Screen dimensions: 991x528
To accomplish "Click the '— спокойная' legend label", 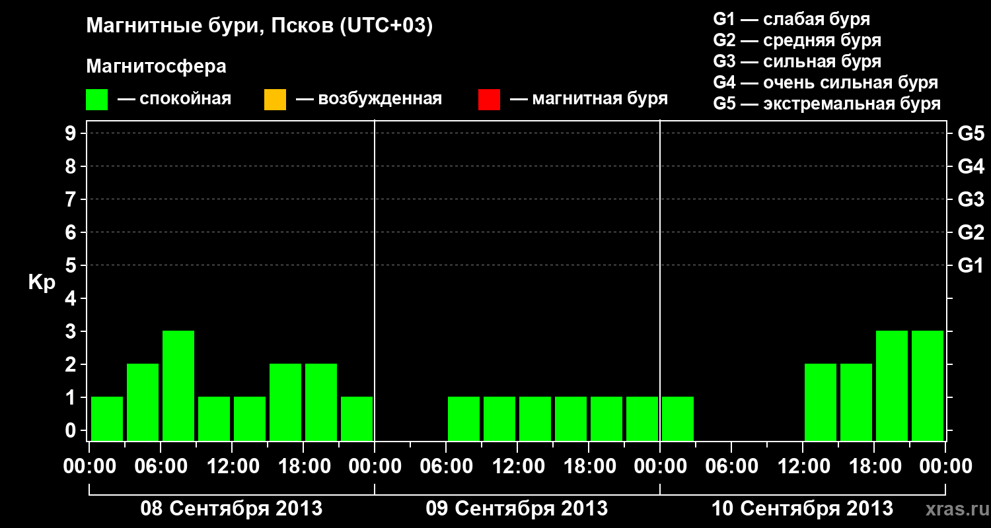I will point(174,100).
